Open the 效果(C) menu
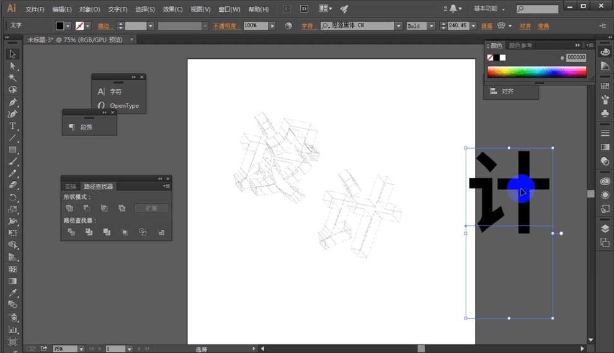 coord(172,9)
